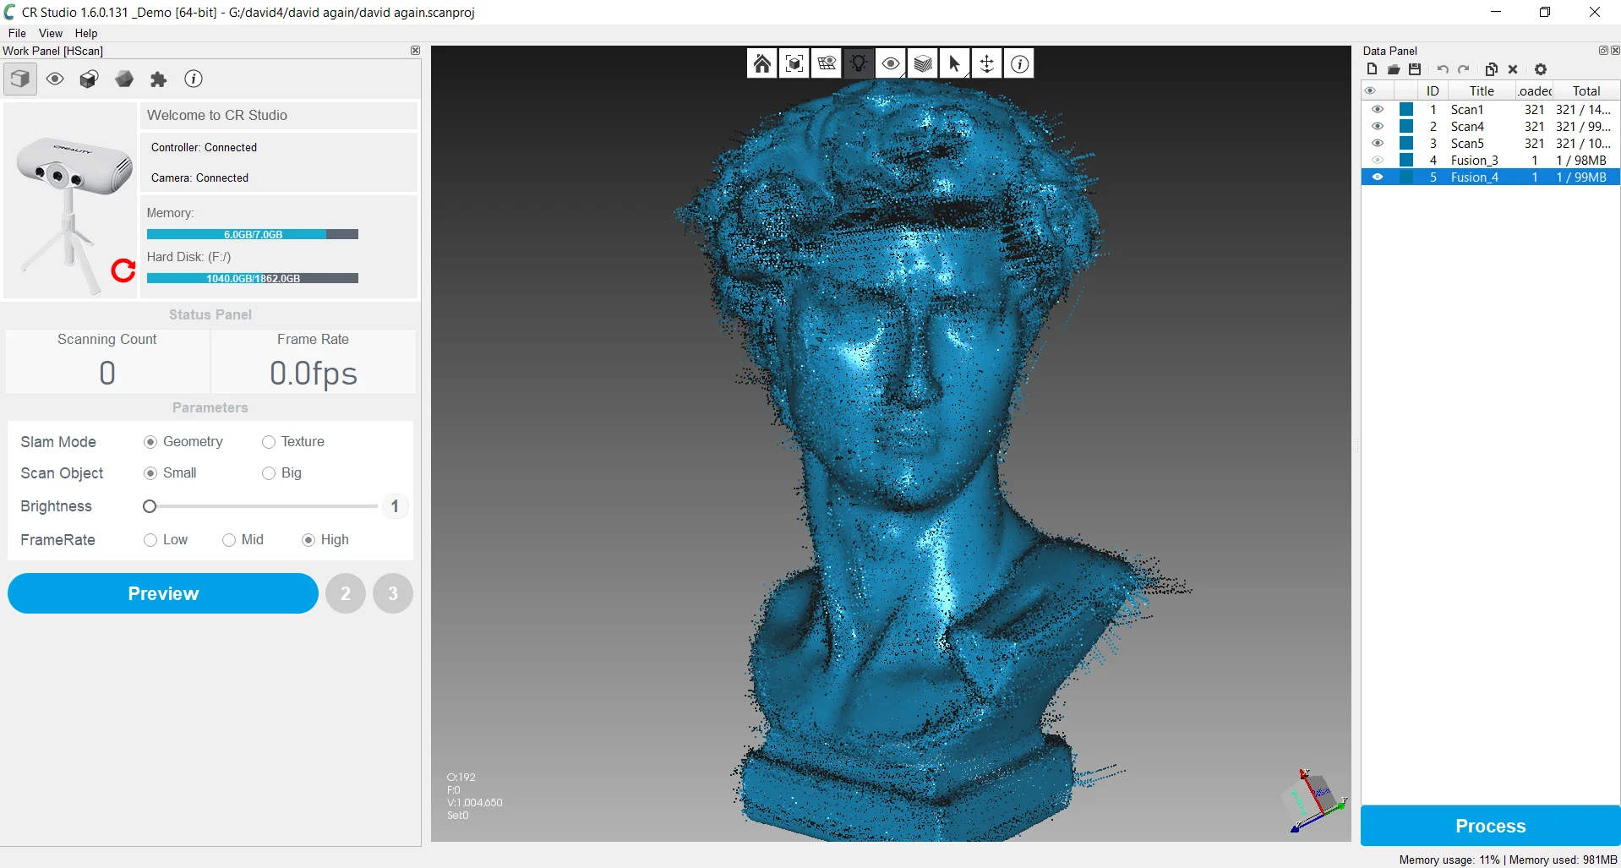Select the Fusion_4 row title
Viewport: 1621px width, 868px height.
tap(1475, 177)
